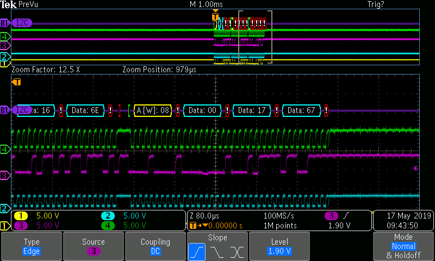
Task: Click the PreVu acquisition status text
Action: pyautogui.click(x=28, y=4)
